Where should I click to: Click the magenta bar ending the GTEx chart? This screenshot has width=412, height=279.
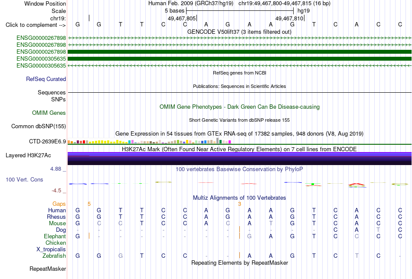tap(230, 142)
